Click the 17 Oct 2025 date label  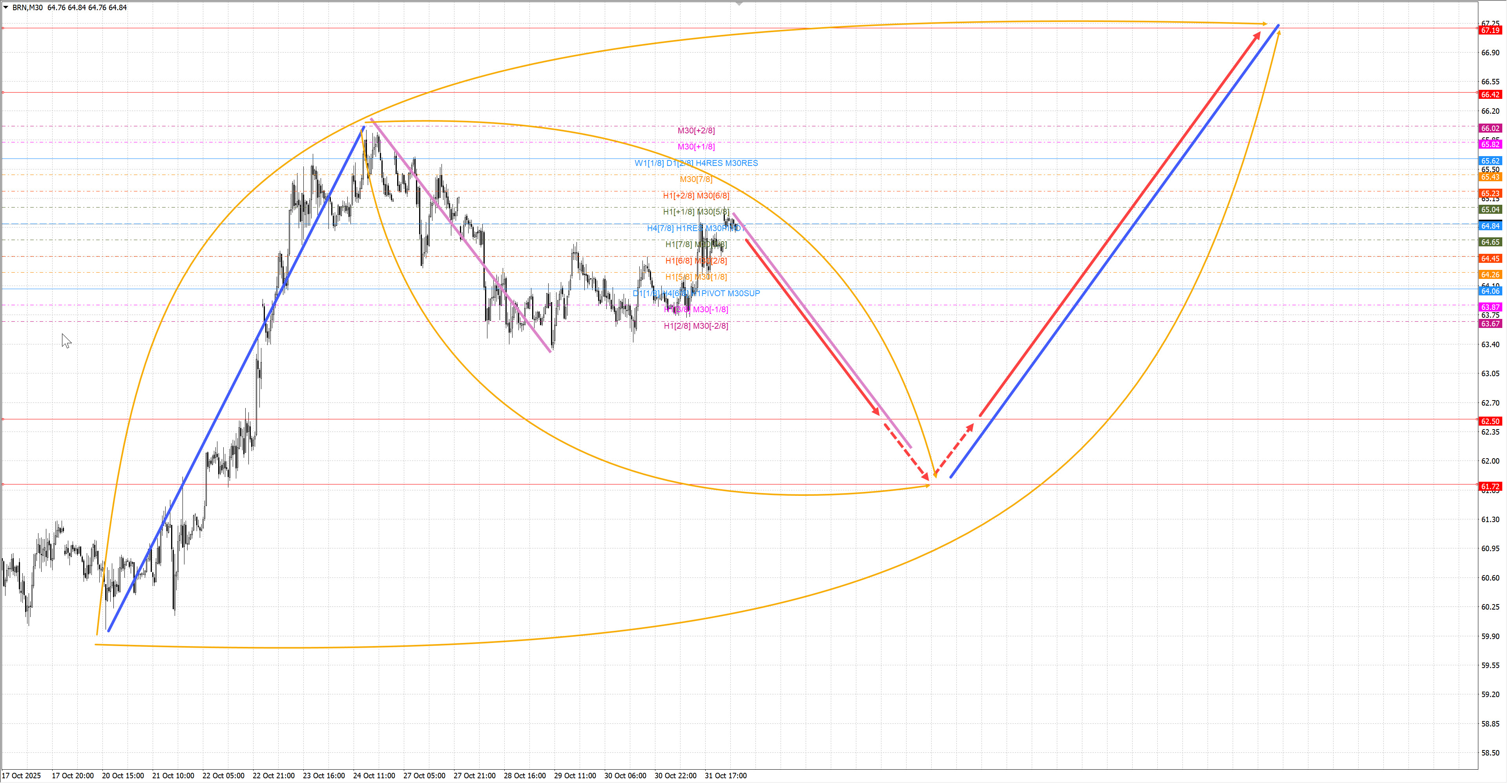pos(22,776)
